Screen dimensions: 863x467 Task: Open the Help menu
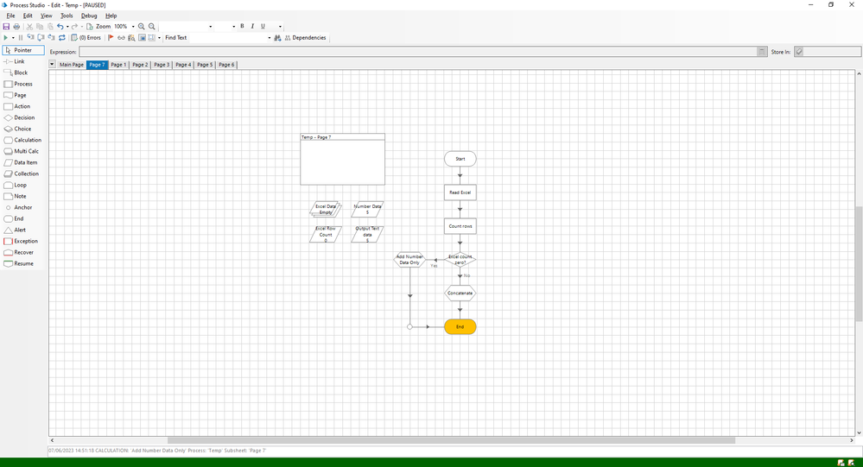111,16
